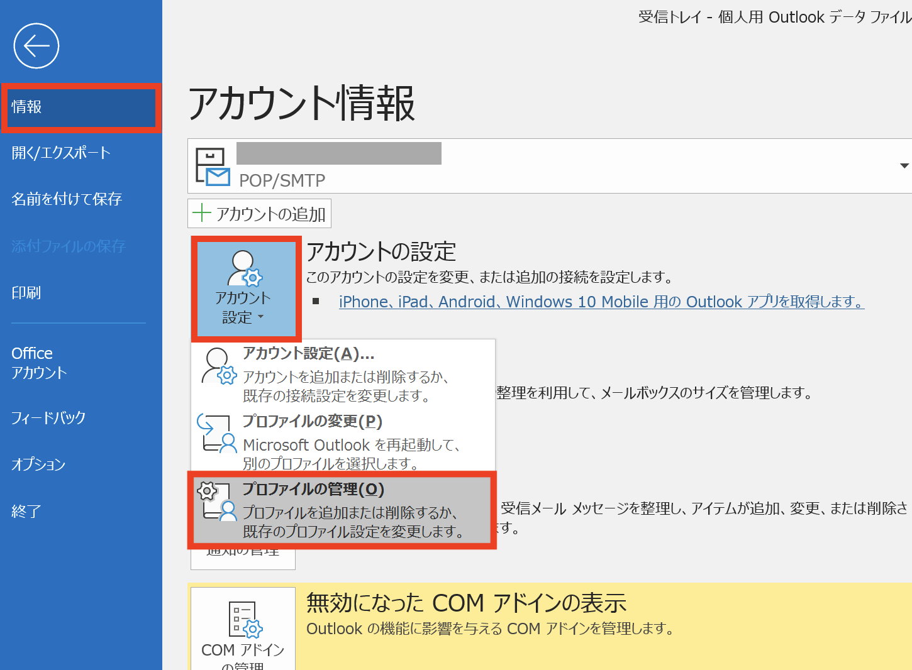Click the green plus icon
The width and height of the screenshot is (912, 670).
coord(201,213)
